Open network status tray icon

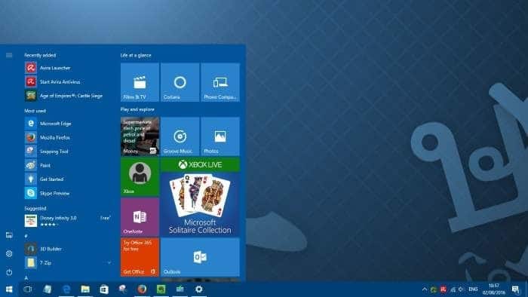(453, 289)
